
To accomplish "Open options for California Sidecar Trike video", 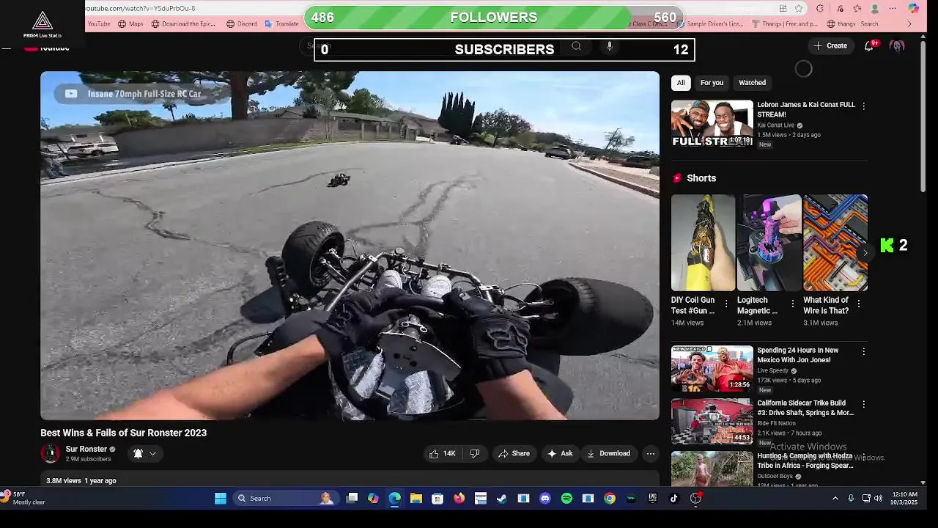I will pyautogui.click(x=863, y=405).
